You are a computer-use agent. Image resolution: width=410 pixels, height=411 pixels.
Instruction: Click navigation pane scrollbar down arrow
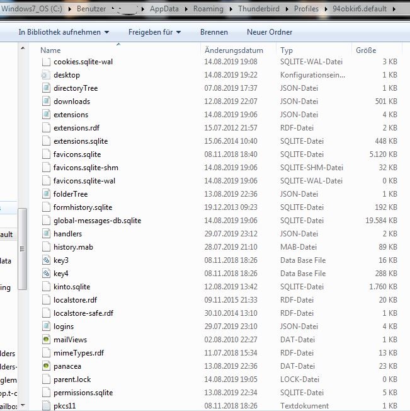coord(23,405)
